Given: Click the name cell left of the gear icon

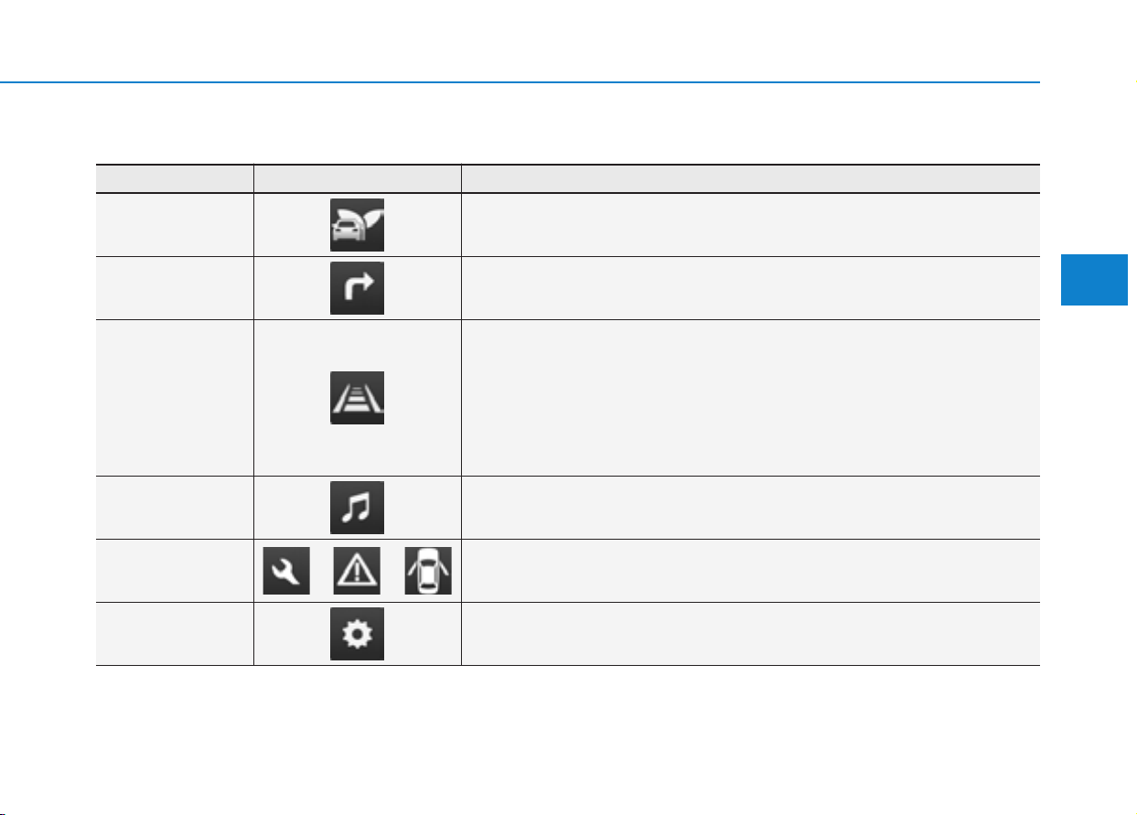Looking at the screenshot, I should [175, 634].
